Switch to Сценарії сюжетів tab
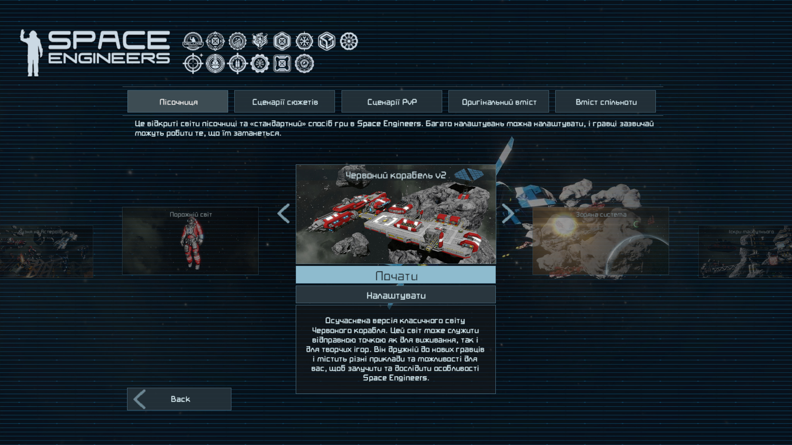 pos(285,102)
